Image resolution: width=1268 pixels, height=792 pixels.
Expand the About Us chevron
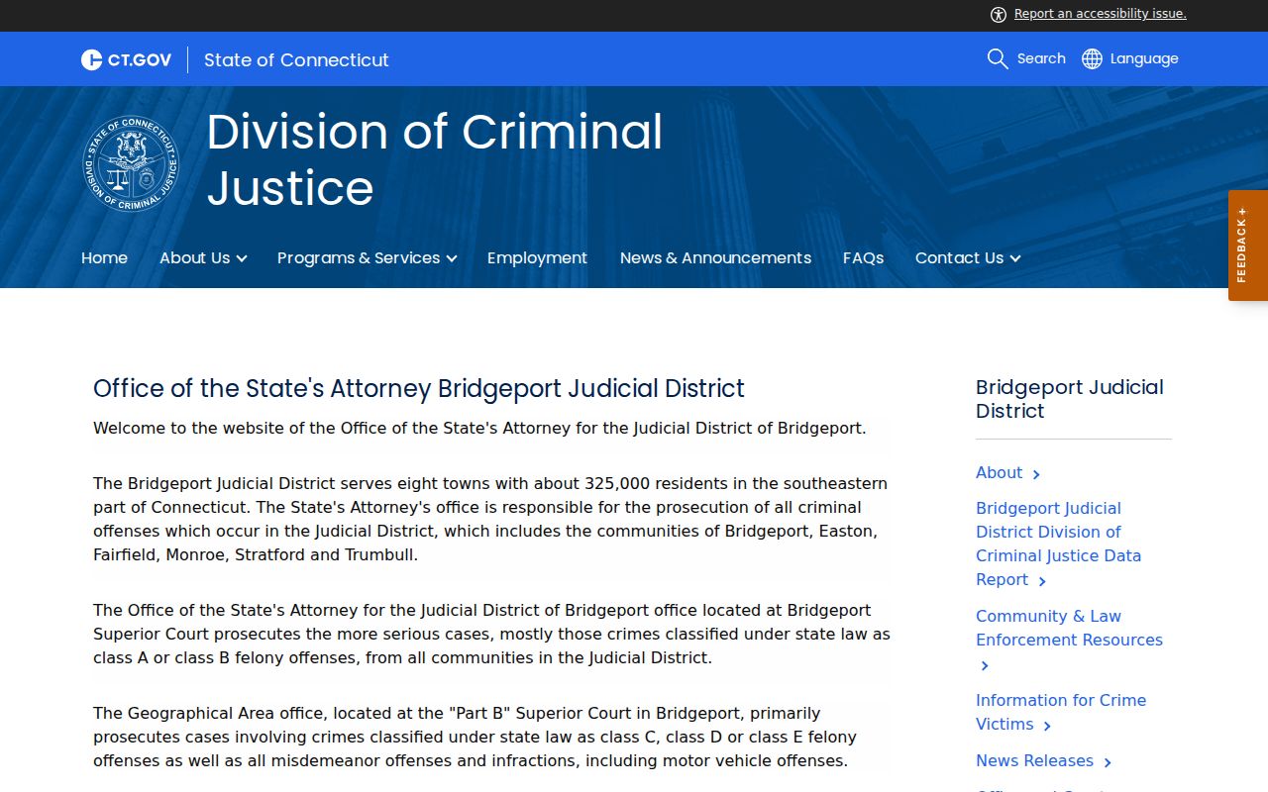(242, 258)
